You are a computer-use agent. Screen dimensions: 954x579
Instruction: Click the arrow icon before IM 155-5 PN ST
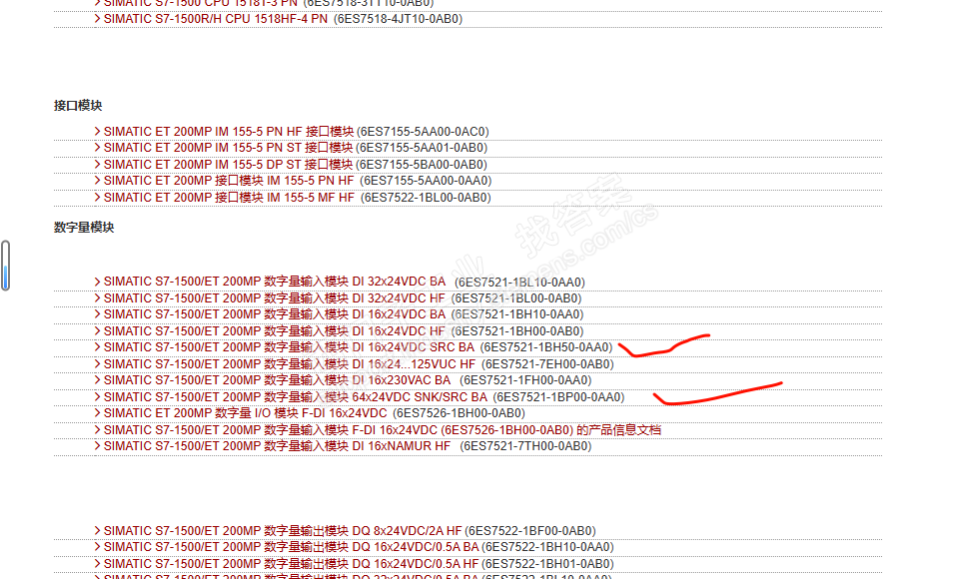[x=97, y=148]
